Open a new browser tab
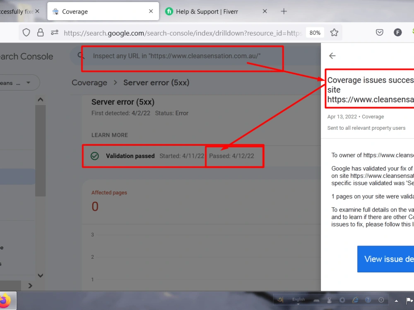 tap(284, 11)
